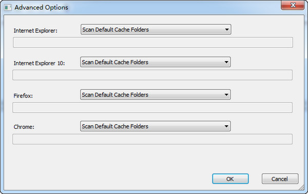The height and width of the screenshot is (194, 308).
Task: Click the "Chrome:" label
Action: [24, 127]
